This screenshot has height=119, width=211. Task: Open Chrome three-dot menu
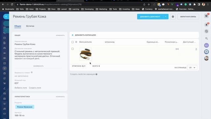208,4
